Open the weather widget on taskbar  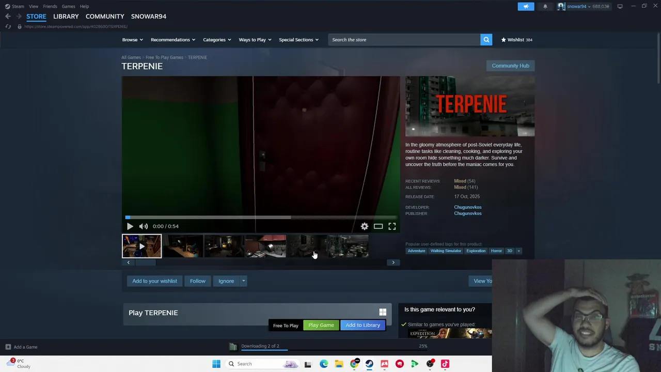(x=18, y=363)
